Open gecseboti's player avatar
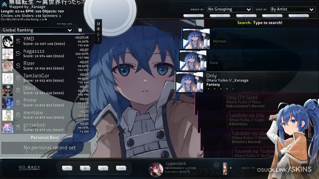Screen dimensions: 319x179 (x=8, y=127)
